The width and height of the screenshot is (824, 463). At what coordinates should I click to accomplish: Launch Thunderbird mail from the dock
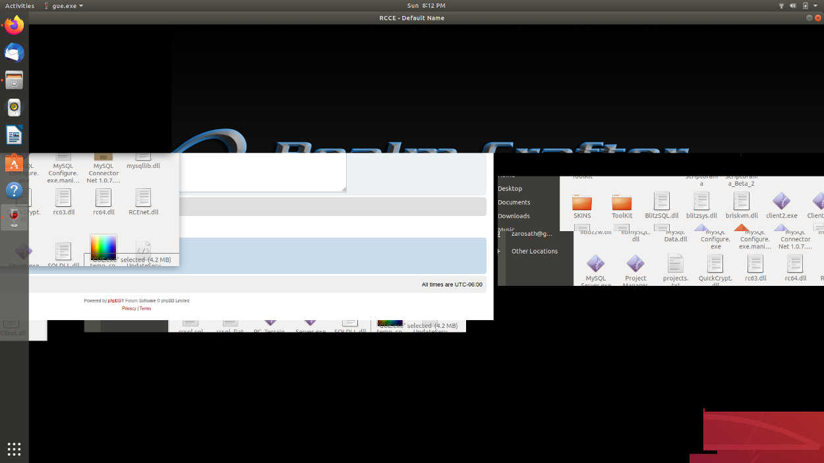pyautogui.click(x=14, y=53)
